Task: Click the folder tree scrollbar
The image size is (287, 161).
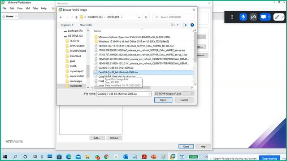Action: pyautogui.click(x=88, y=71)
